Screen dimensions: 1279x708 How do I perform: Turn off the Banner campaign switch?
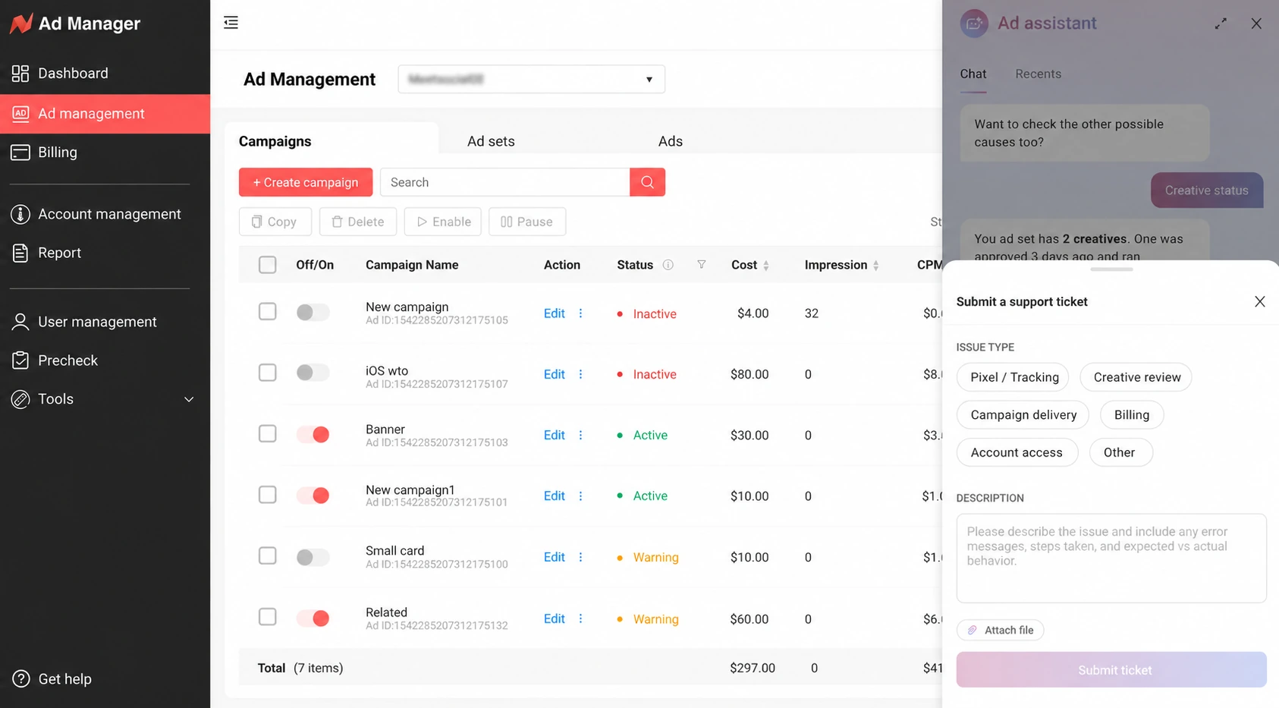(313, 434)
